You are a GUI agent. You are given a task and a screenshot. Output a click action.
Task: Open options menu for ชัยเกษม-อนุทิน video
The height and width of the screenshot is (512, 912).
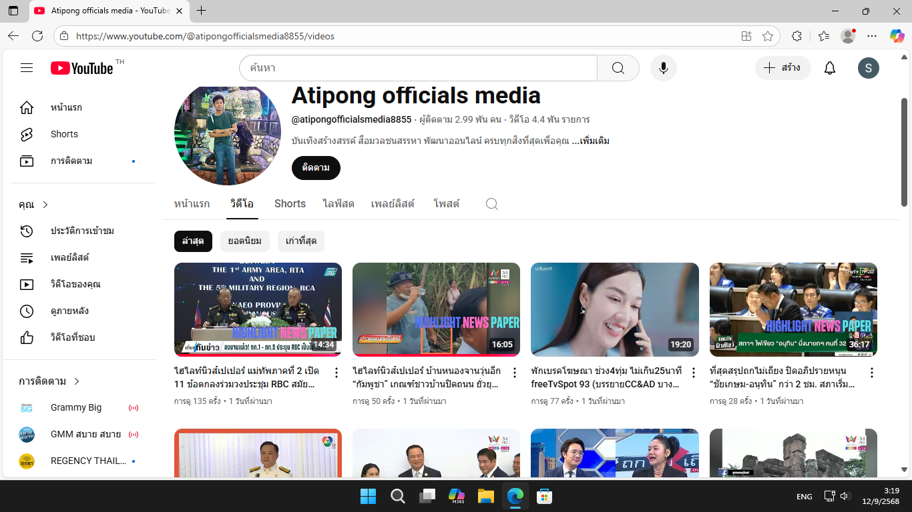(871, 373)
